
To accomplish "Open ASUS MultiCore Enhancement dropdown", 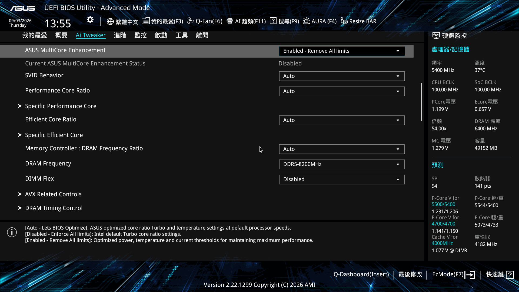I will pyautogui.click(x=342, y=51).
